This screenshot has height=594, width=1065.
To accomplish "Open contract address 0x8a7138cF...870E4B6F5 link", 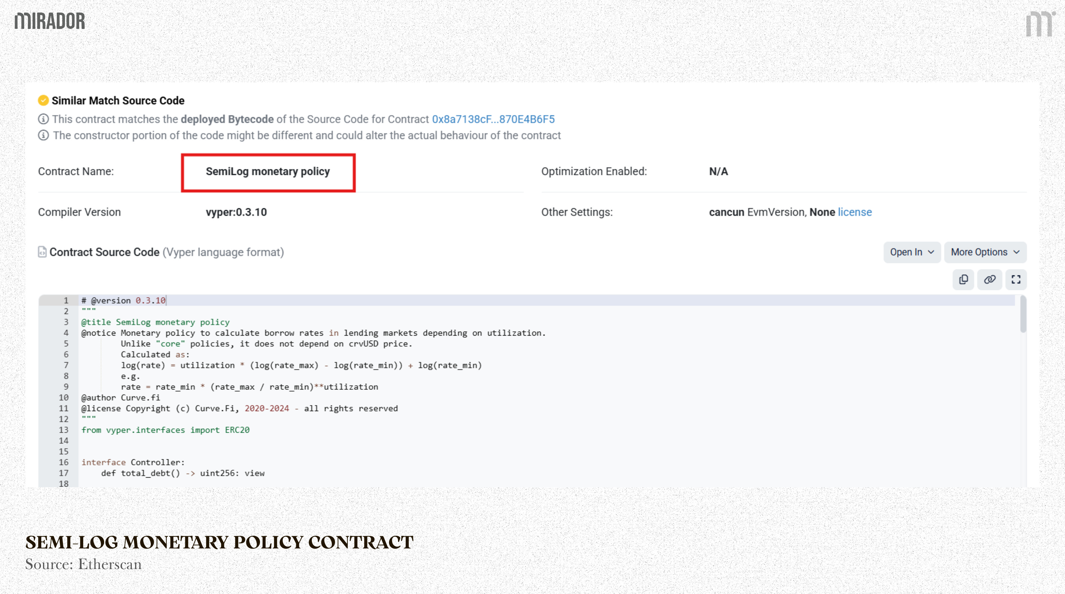I will click(493, 119).
